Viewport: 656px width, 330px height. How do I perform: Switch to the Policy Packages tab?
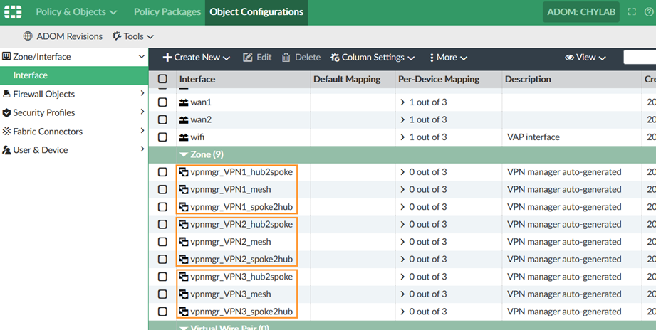pos(167,11)
